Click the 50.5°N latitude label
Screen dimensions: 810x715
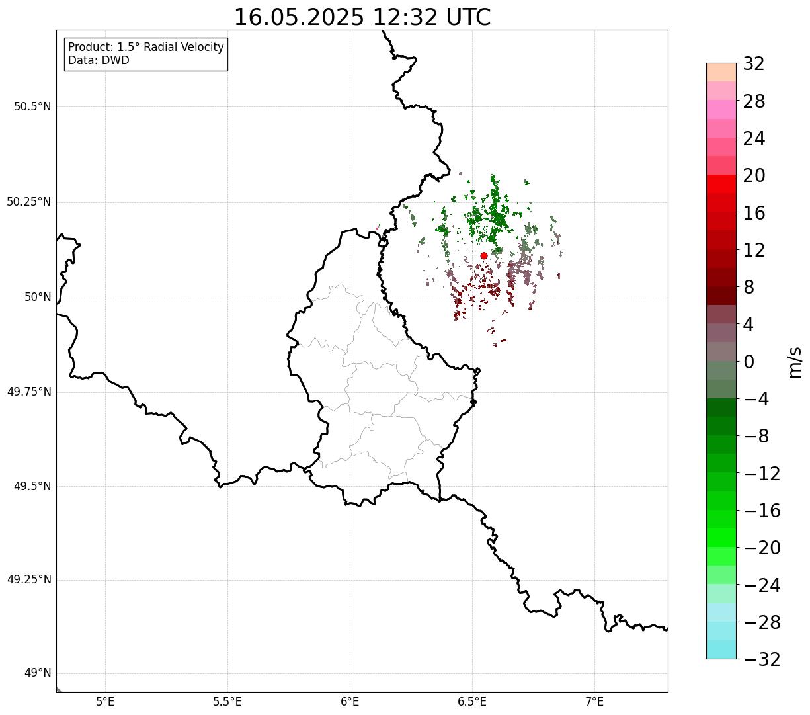coord(32,106)
